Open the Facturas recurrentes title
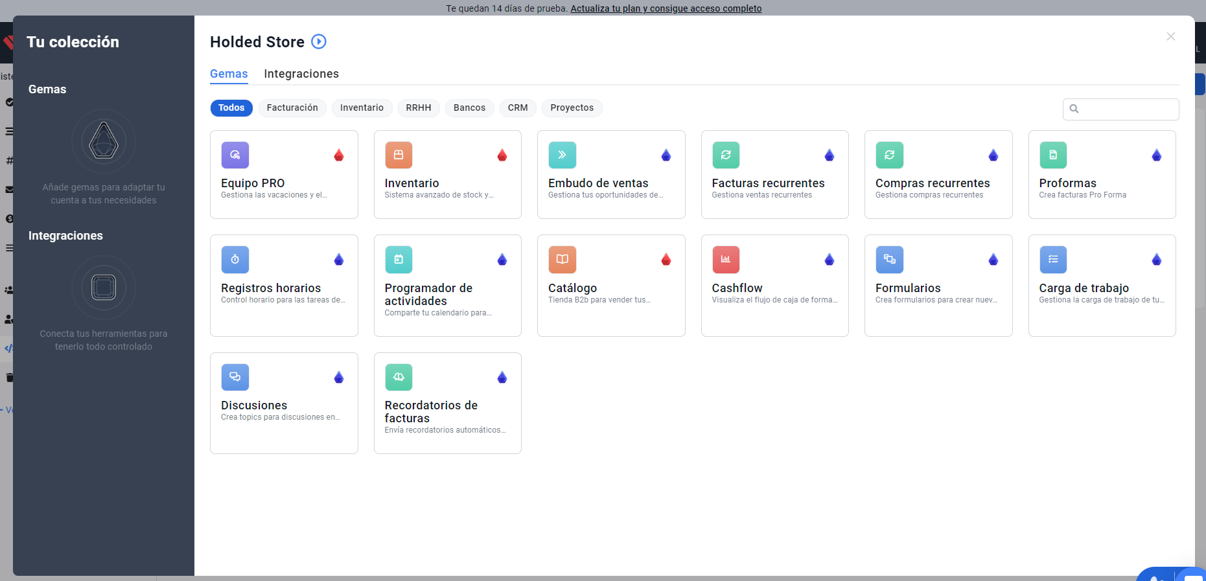Screen dimensions: 1206x581 pos(768,183)
